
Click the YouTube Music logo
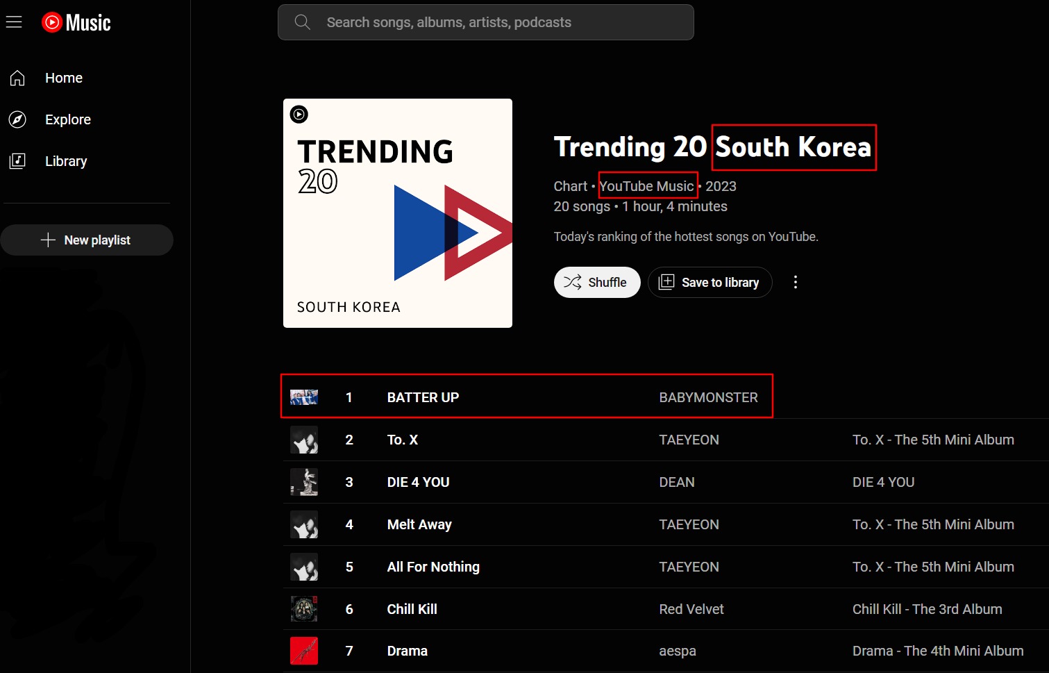coord(76,22)
